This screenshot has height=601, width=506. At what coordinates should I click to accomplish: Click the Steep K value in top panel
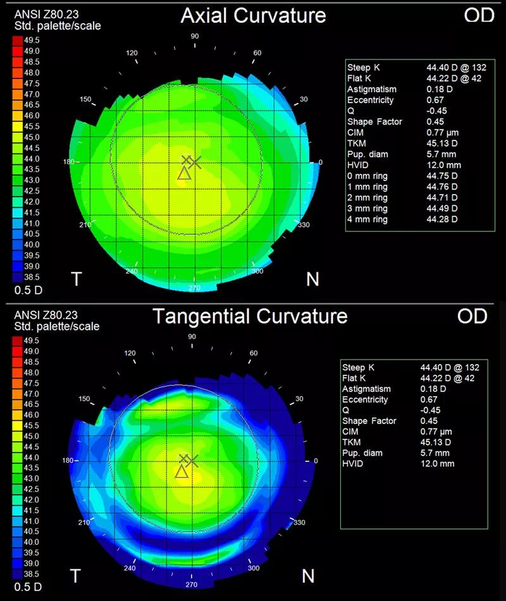tap(456, 68)
